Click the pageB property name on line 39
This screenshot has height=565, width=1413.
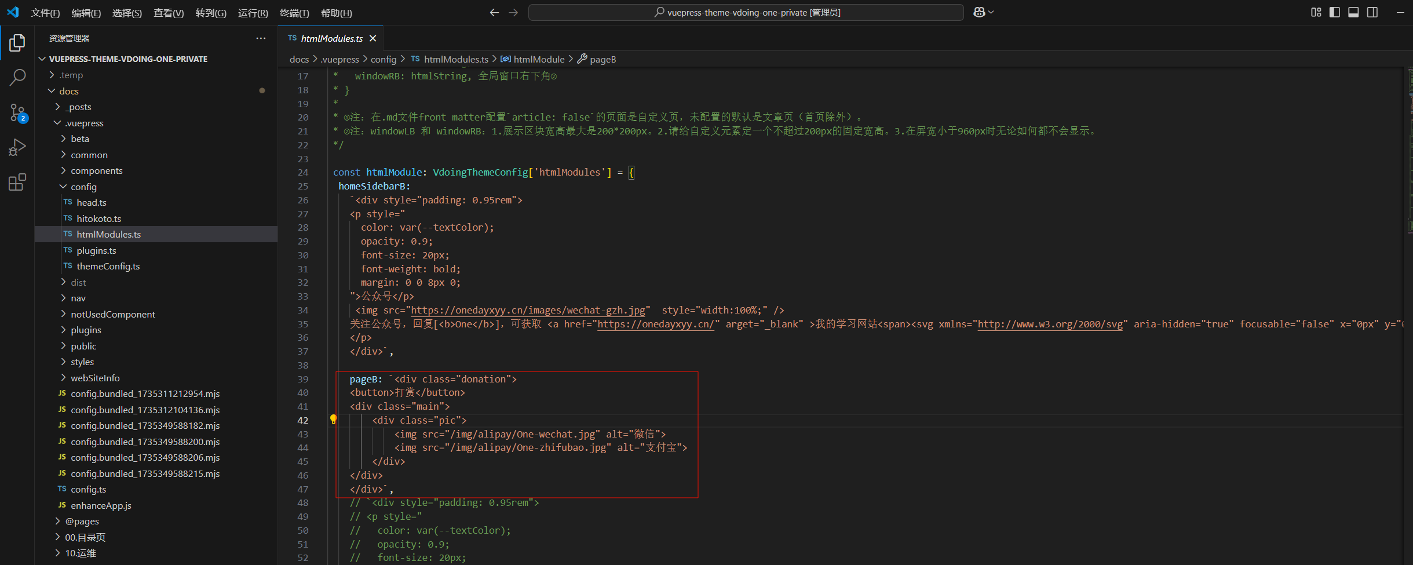point(363,379)
